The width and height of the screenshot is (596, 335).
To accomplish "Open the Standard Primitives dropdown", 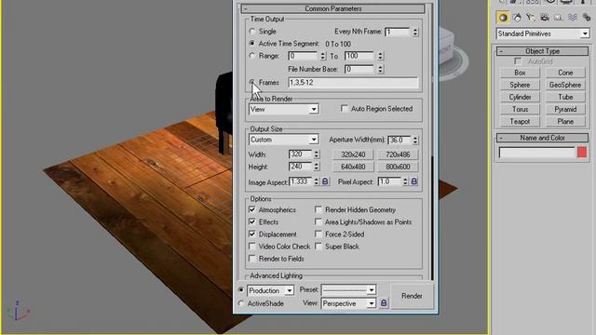I will point(543,33).
